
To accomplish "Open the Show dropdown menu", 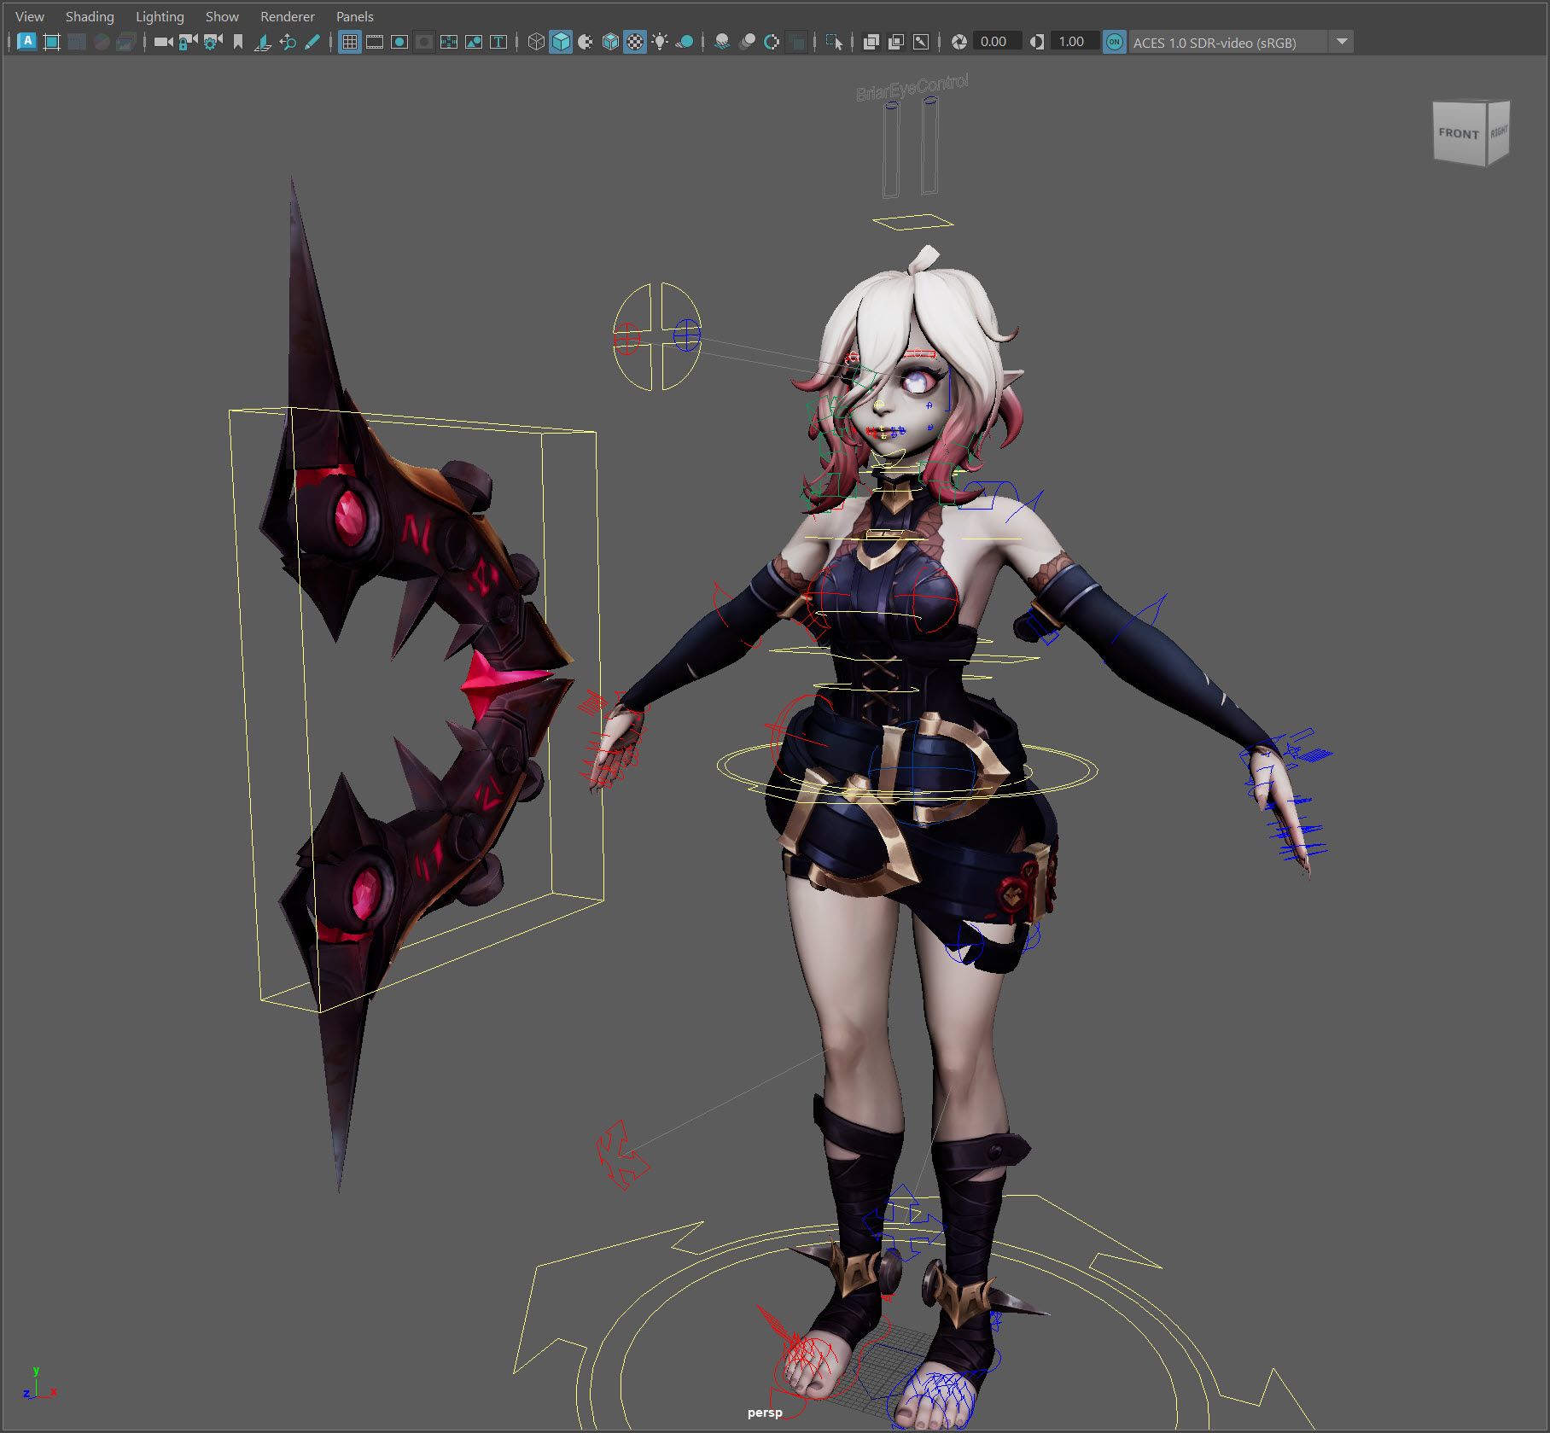I will (222, 16).
